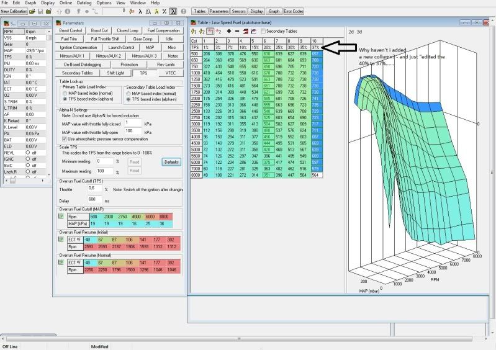Viewport: 496px width, 350px height.
Task: Click the Defaults button in Scale TPS
Action: click(171, 161)
